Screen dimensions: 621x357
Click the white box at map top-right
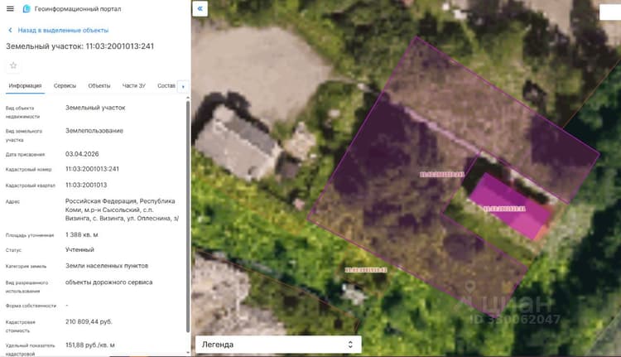(610, 12)
